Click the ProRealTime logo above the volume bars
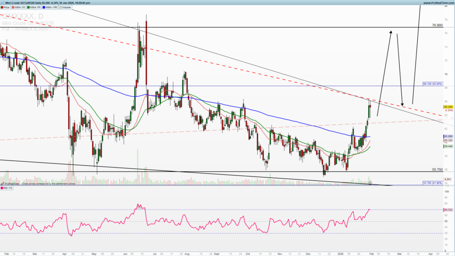The height and width of the screenshot is (256, 455). (x=11, y=184)
